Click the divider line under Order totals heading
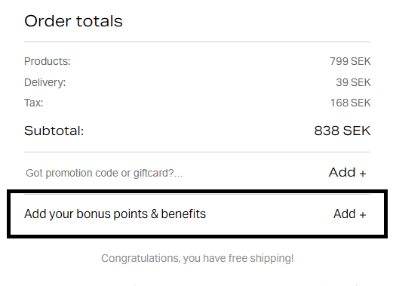 (x=197, y=42)
